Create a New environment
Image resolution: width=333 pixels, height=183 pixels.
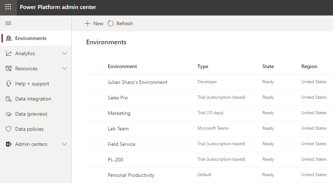94,23
